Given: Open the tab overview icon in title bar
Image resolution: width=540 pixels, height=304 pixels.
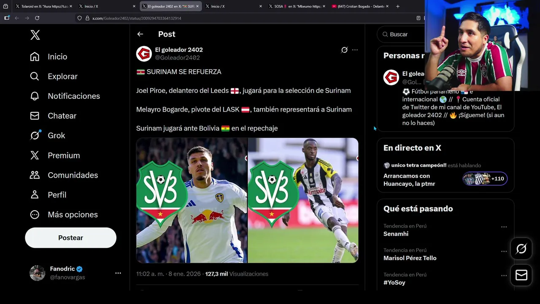Looking at the screenshot, I should click(x=5, y=6).
